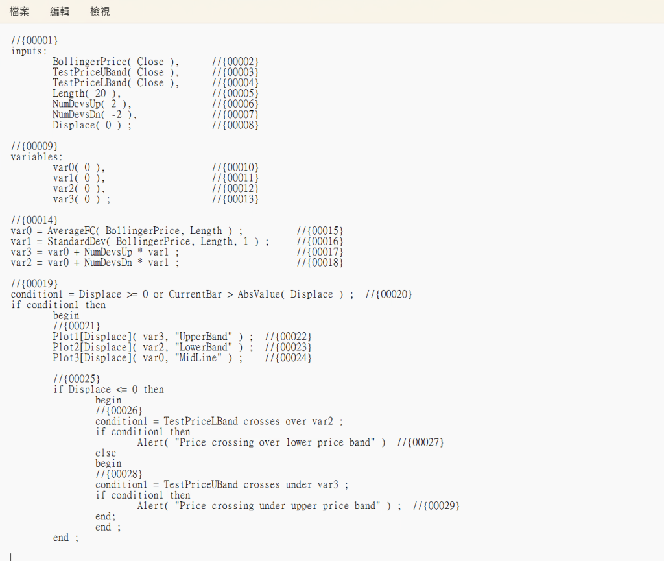Click the 'else' keyword line

click(106, 453)
